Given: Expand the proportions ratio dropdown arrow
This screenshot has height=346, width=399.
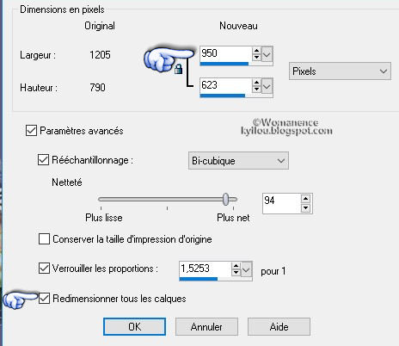Looking at the screenshot, I should pos(247,269).
